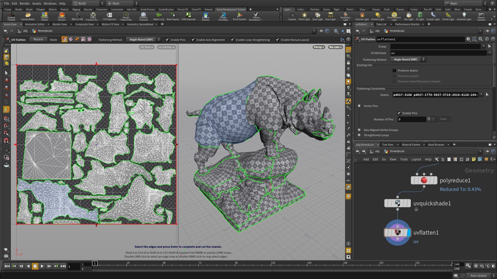Disable Enable Loop Straightening
Viewport: 497px width, 279px height.
[232, 40]
